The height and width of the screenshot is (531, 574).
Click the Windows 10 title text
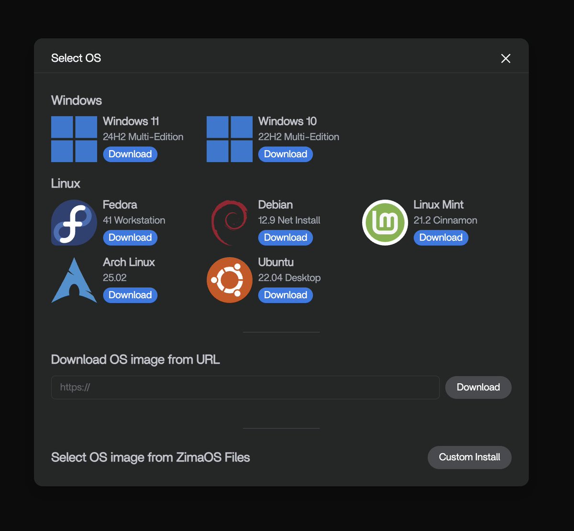287,121
